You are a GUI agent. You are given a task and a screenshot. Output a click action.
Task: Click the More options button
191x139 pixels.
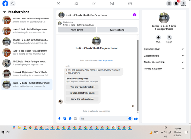[x=117, y=30]
